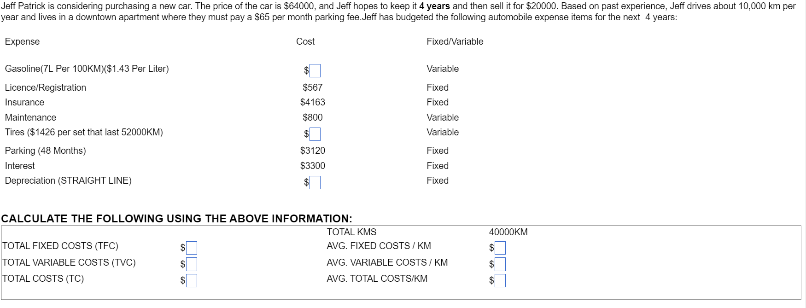Click the Fixed/Variable column header
This screenshot has width=806, height=308.
[455, 41]
